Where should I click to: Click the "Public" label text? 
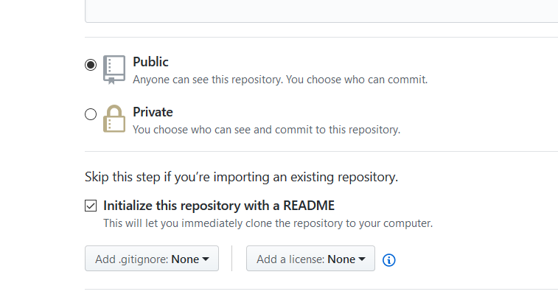coord(150,62)
